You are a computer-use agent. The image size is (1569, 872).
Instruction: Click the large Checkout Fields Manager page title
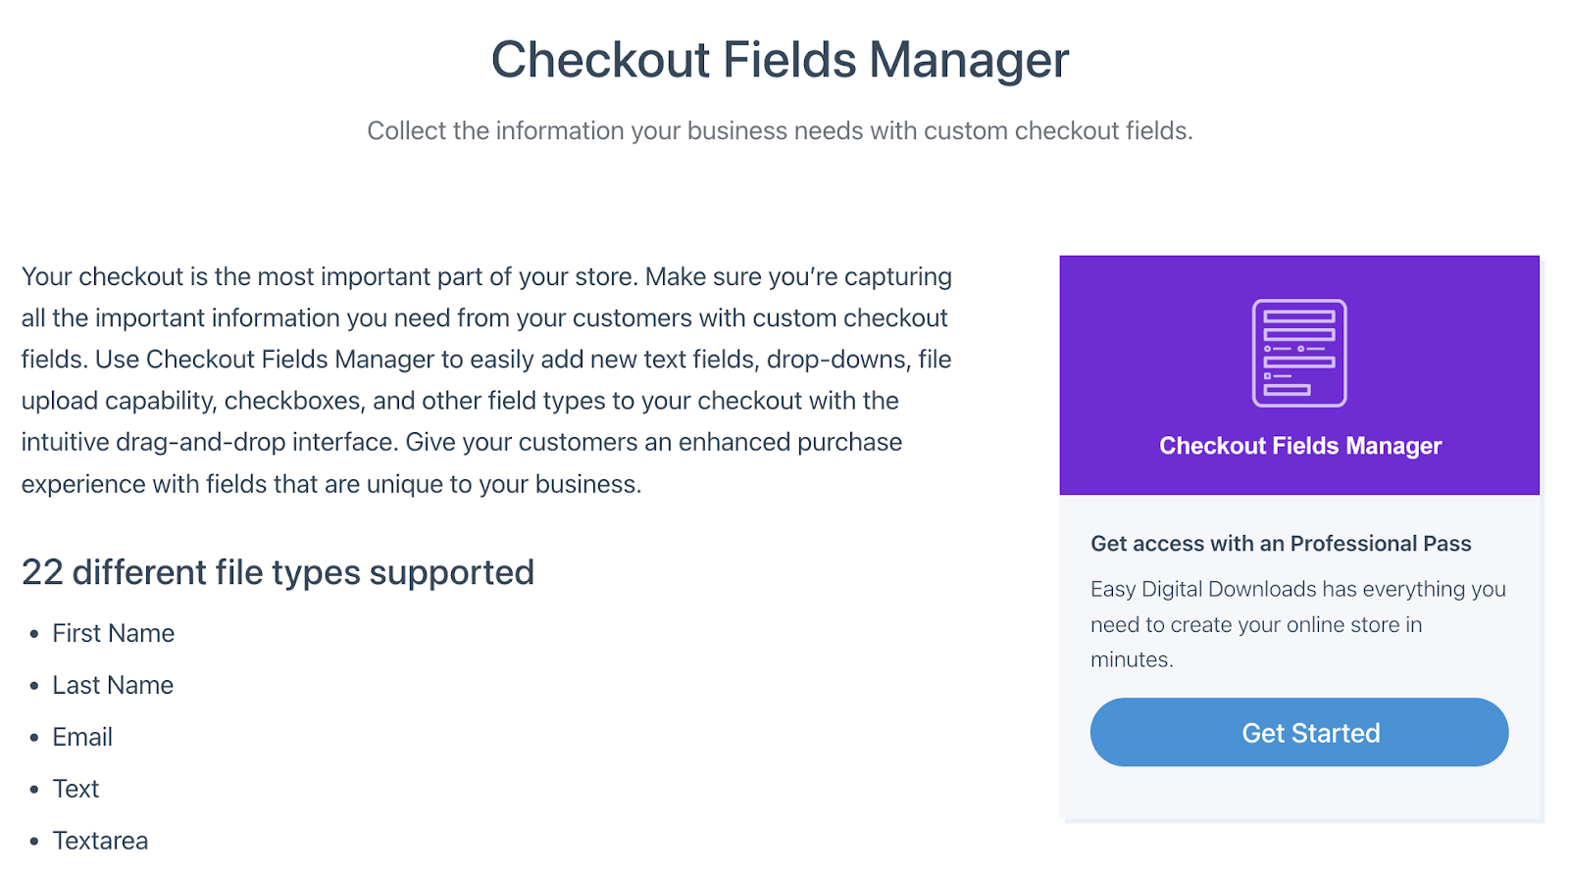tap(780, 60)
